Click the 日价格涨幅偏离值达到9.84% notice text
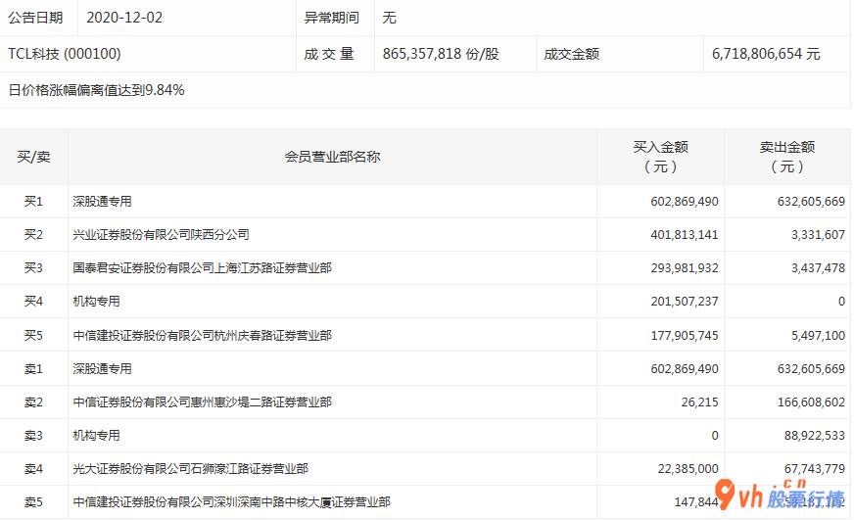 (96, 90)
